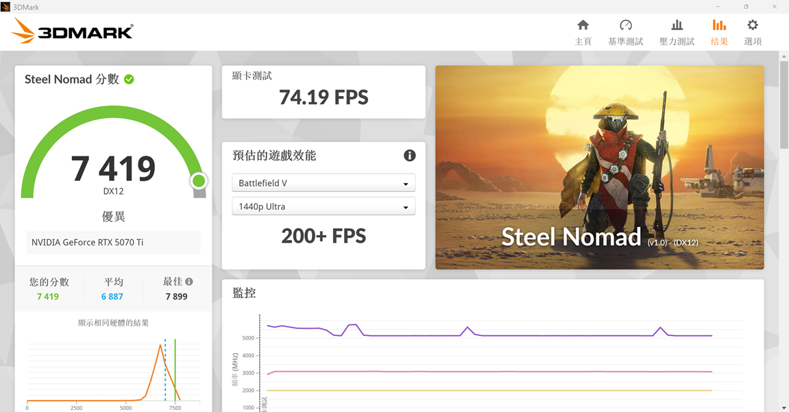The image size is (789, 412).
Task: Switch to 壓力測試 tab label
Action: (x=677, y=42)
